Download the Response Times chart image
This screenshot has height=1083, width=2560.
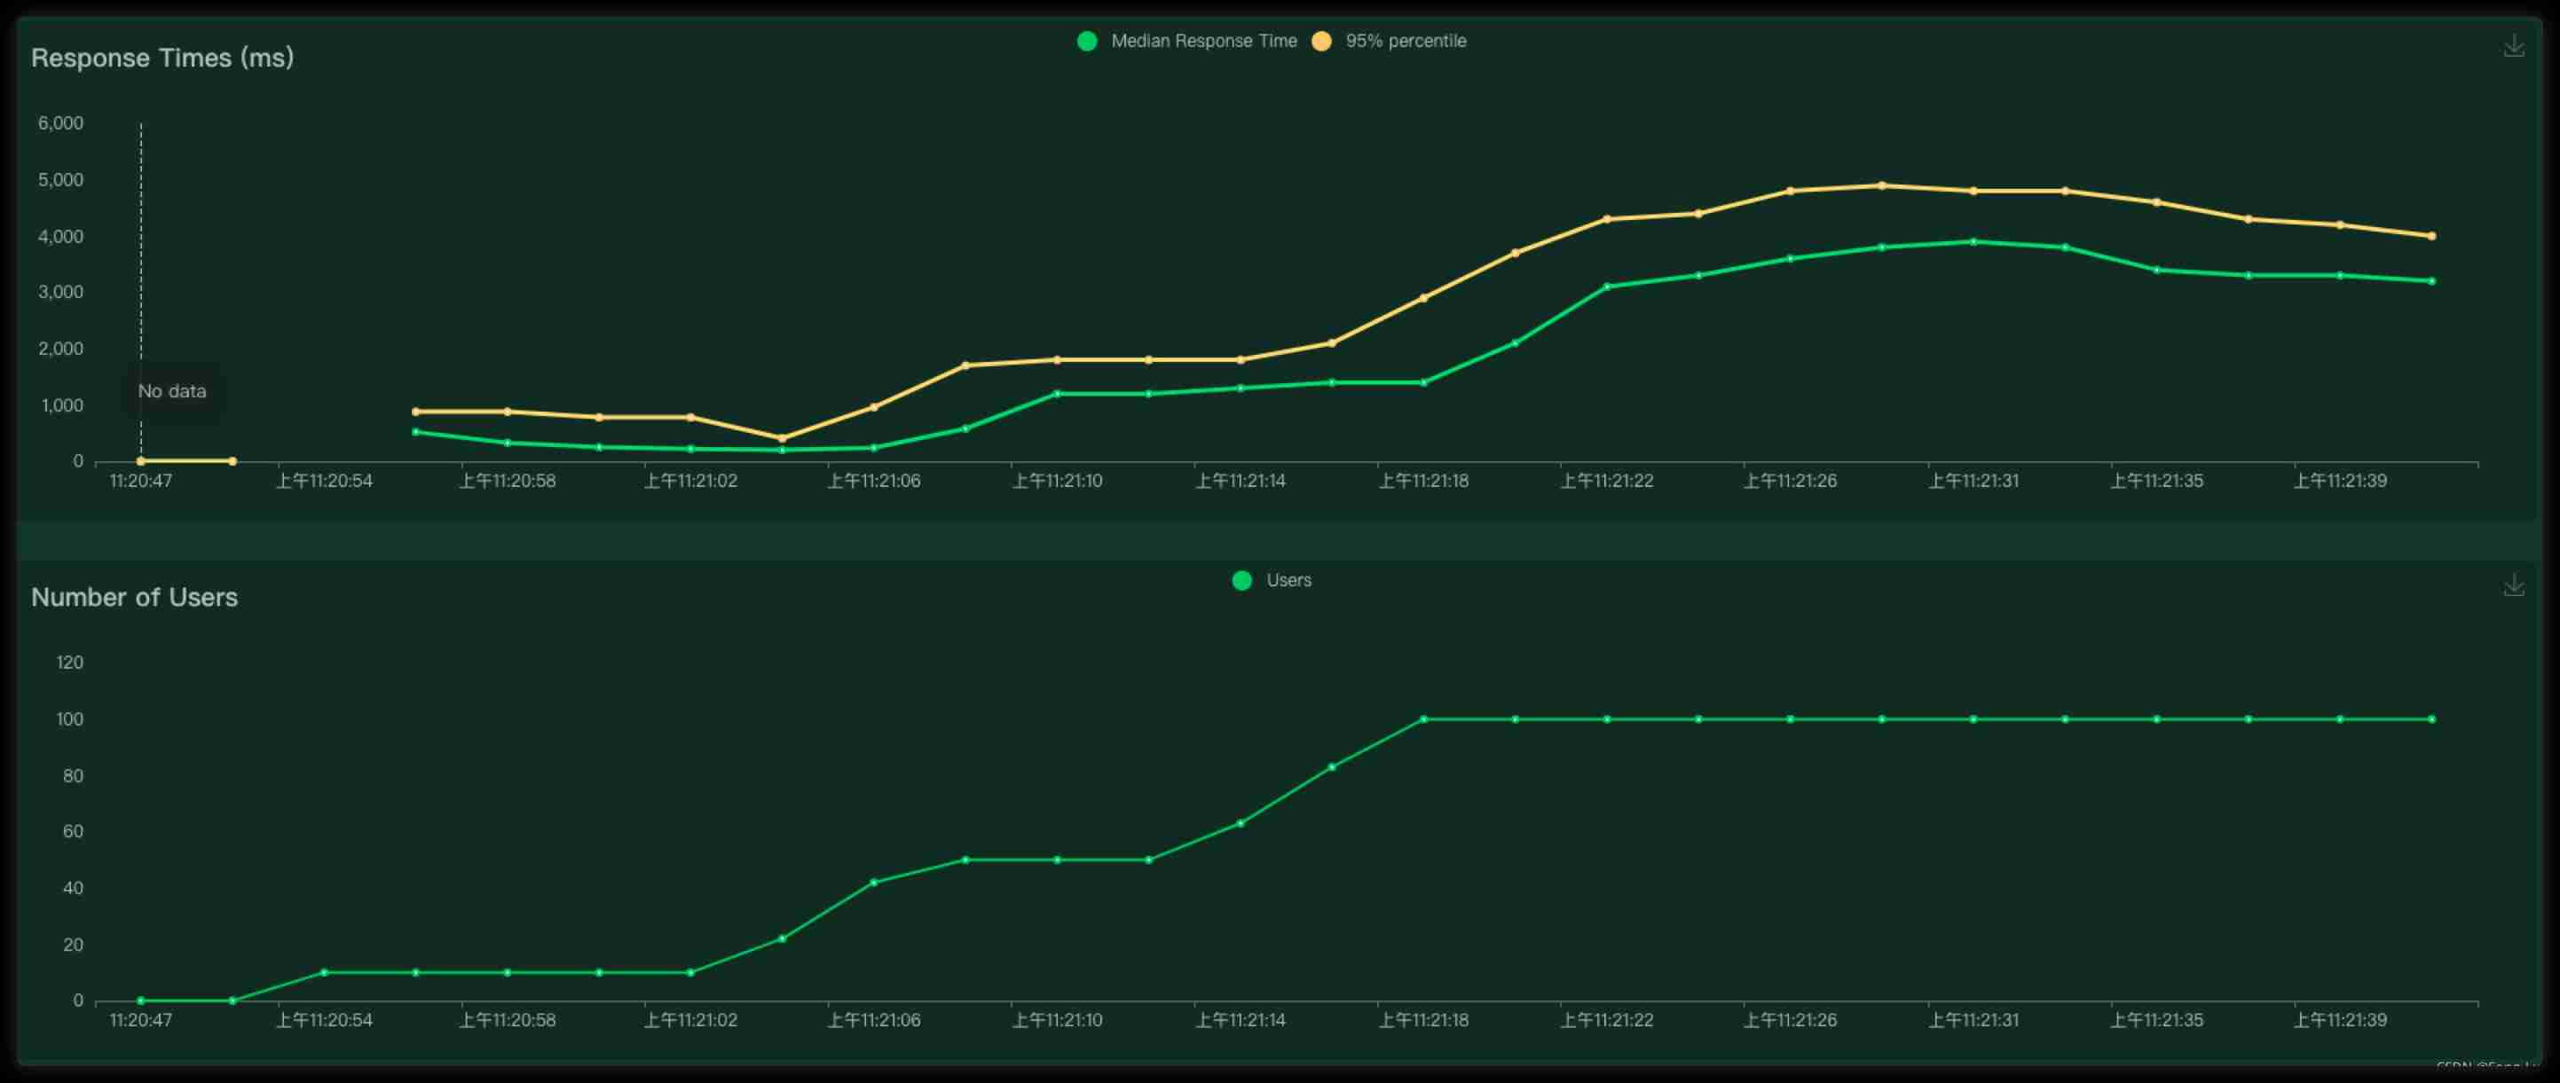2513,46
